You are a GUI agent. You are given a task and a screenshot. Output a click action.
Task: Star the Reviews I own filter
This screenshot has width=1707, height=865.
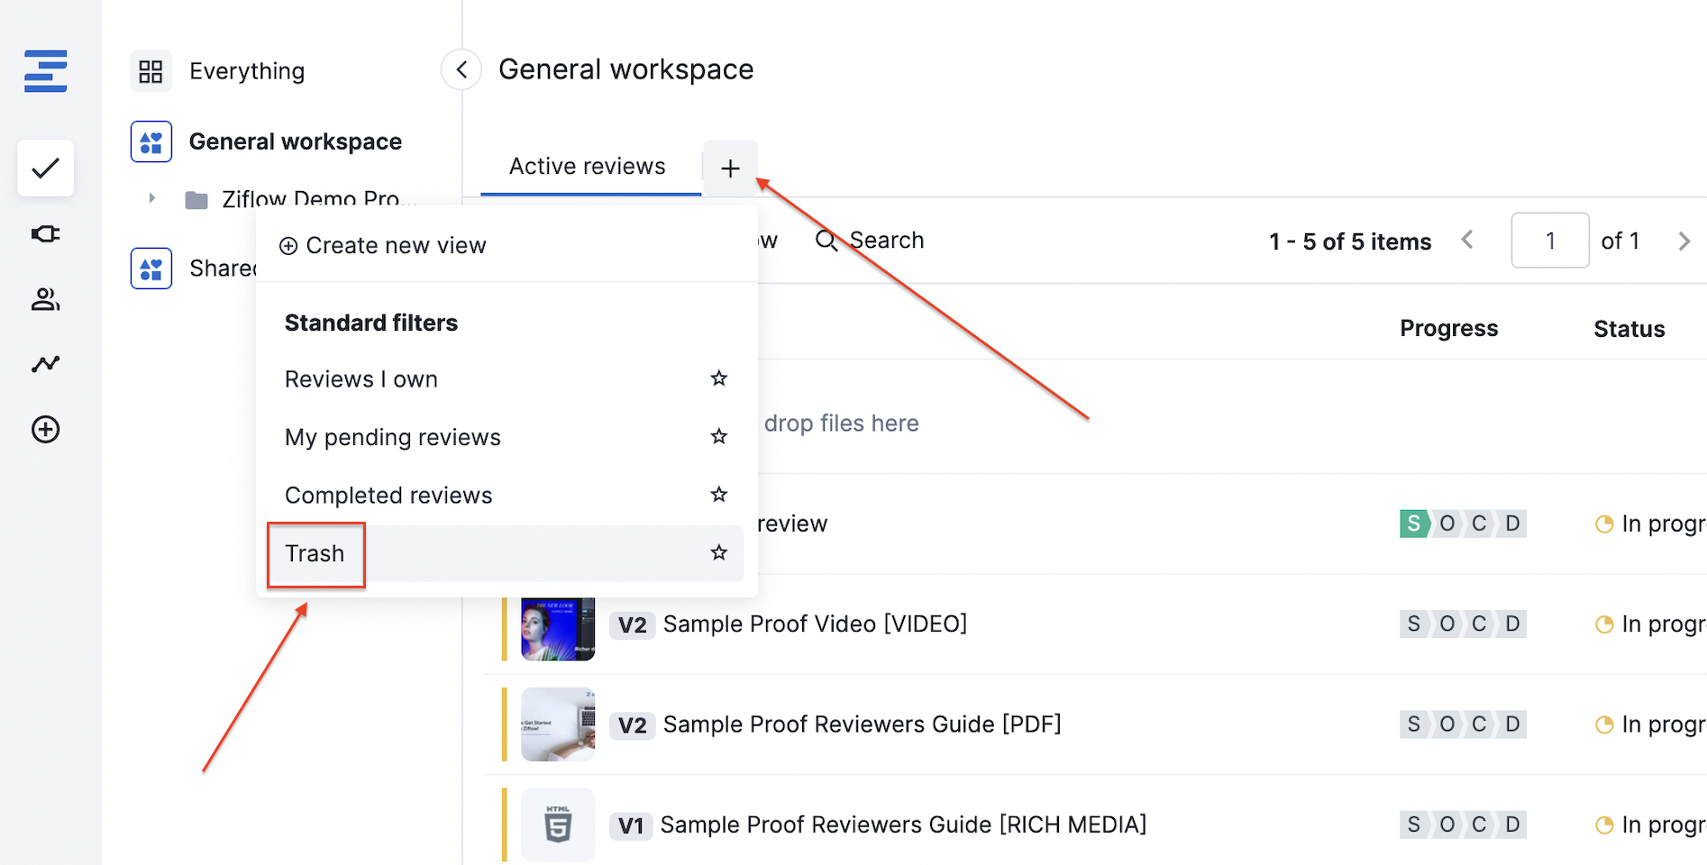718,378
